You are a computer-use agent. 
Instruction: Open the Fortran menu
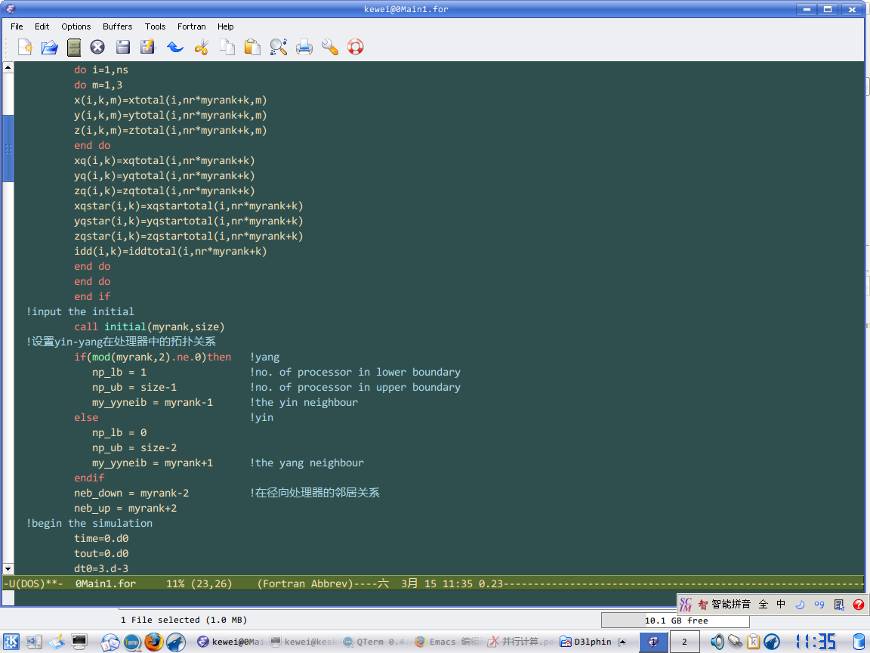click(191, 26)
